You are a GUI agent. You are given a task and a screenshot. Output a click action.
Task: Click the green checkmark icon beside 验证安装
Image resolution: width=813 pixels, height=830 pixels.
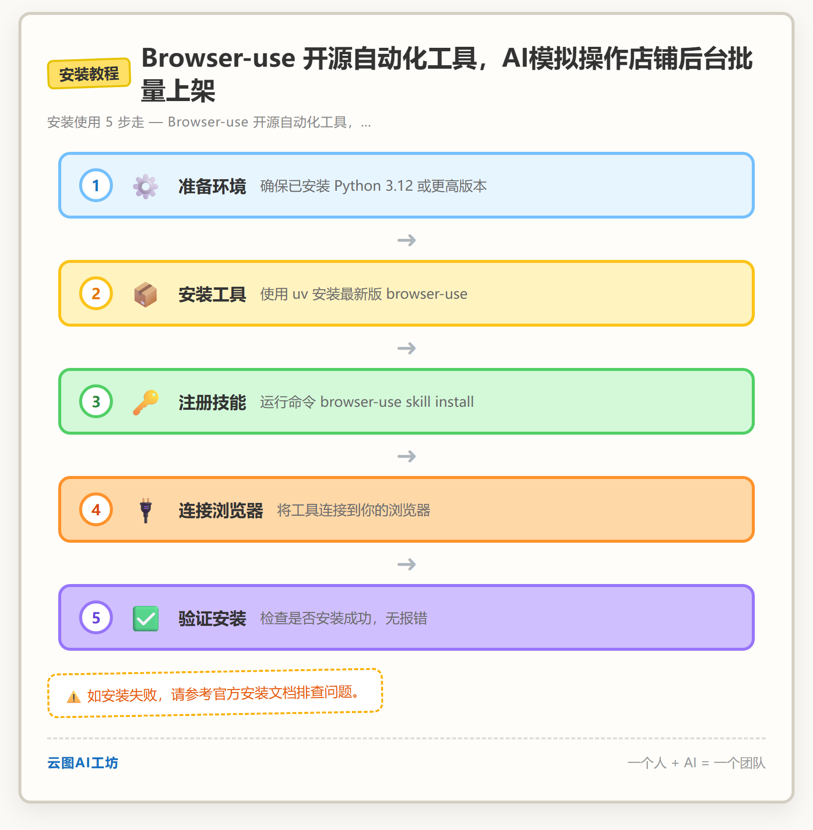[145, 618]
